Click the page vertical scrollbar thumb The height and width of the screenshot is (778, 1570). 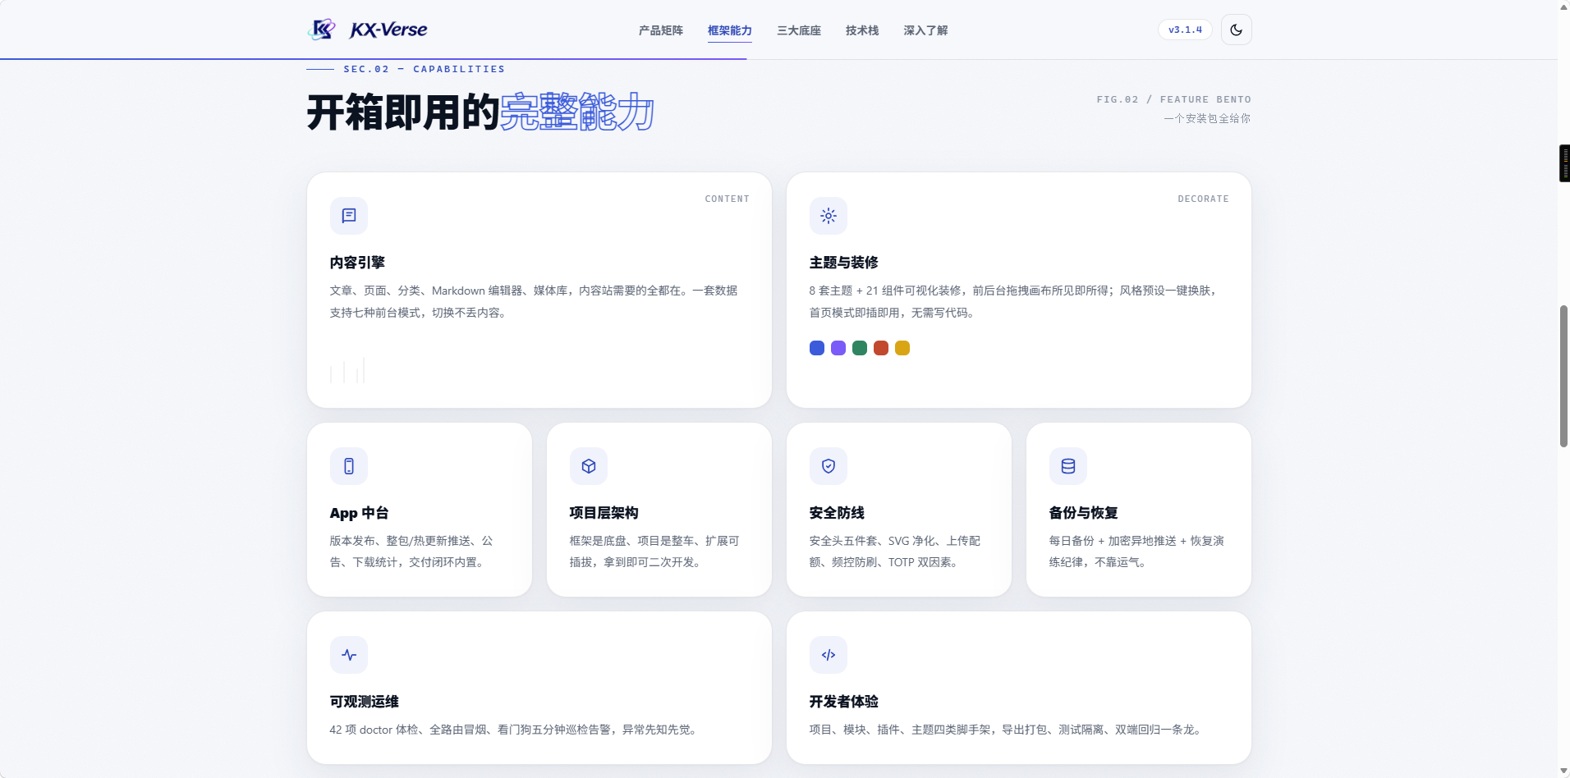[x=1563, y=376]
